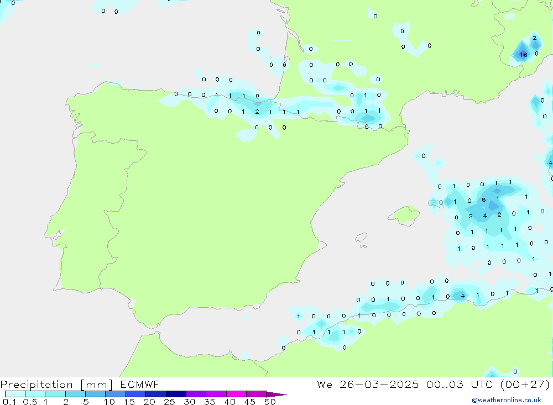
Task: Click the '0.5' legend scale label
Action: pos(30,402)
